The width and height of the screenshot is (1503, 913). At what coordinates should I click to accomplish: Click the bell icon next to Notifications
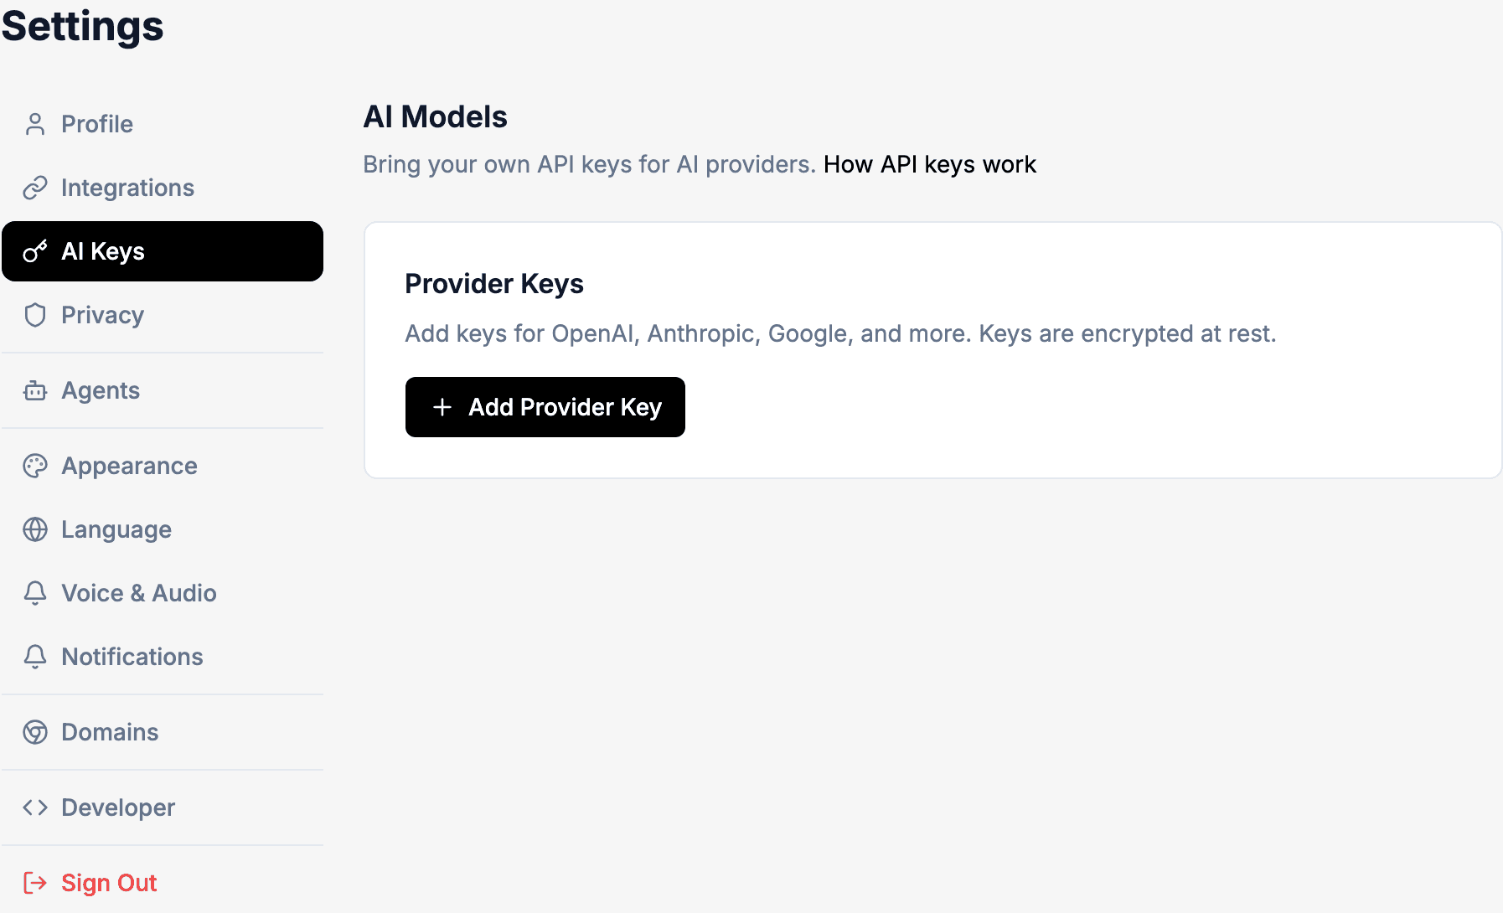[35, 657]
